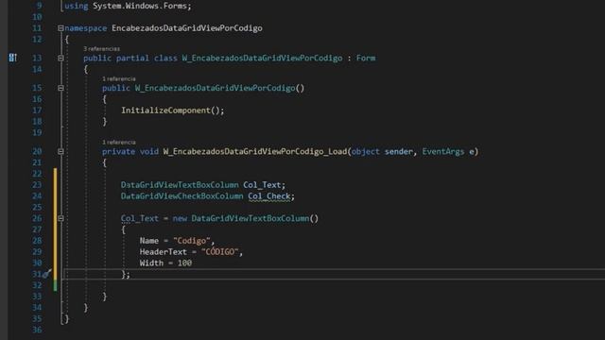Viewport: 605px width, 340px height.
Task: Open the quick actions screwdriver icon at line 31
Action: point(46,274)
